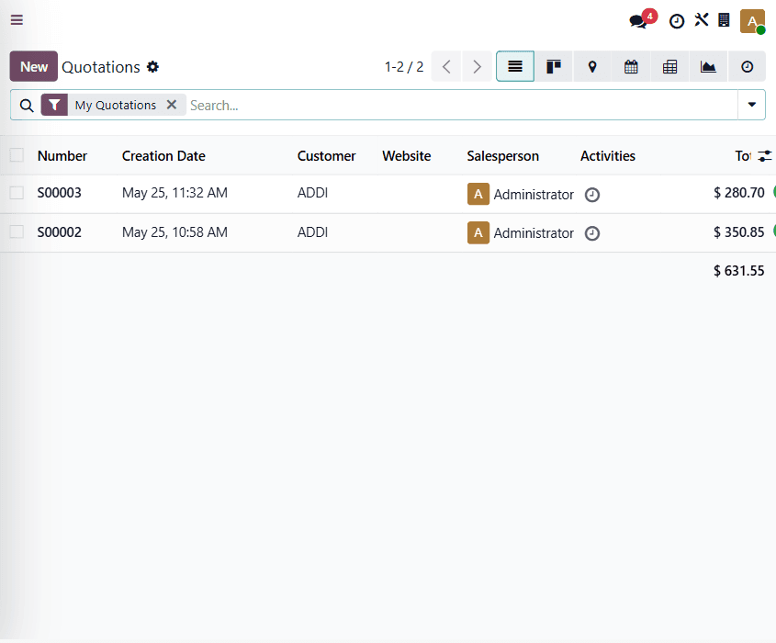Image resolution: width=776 pixels, height=643 pixels.
Task: Go to previous page of records
Action: pos(446,66)
